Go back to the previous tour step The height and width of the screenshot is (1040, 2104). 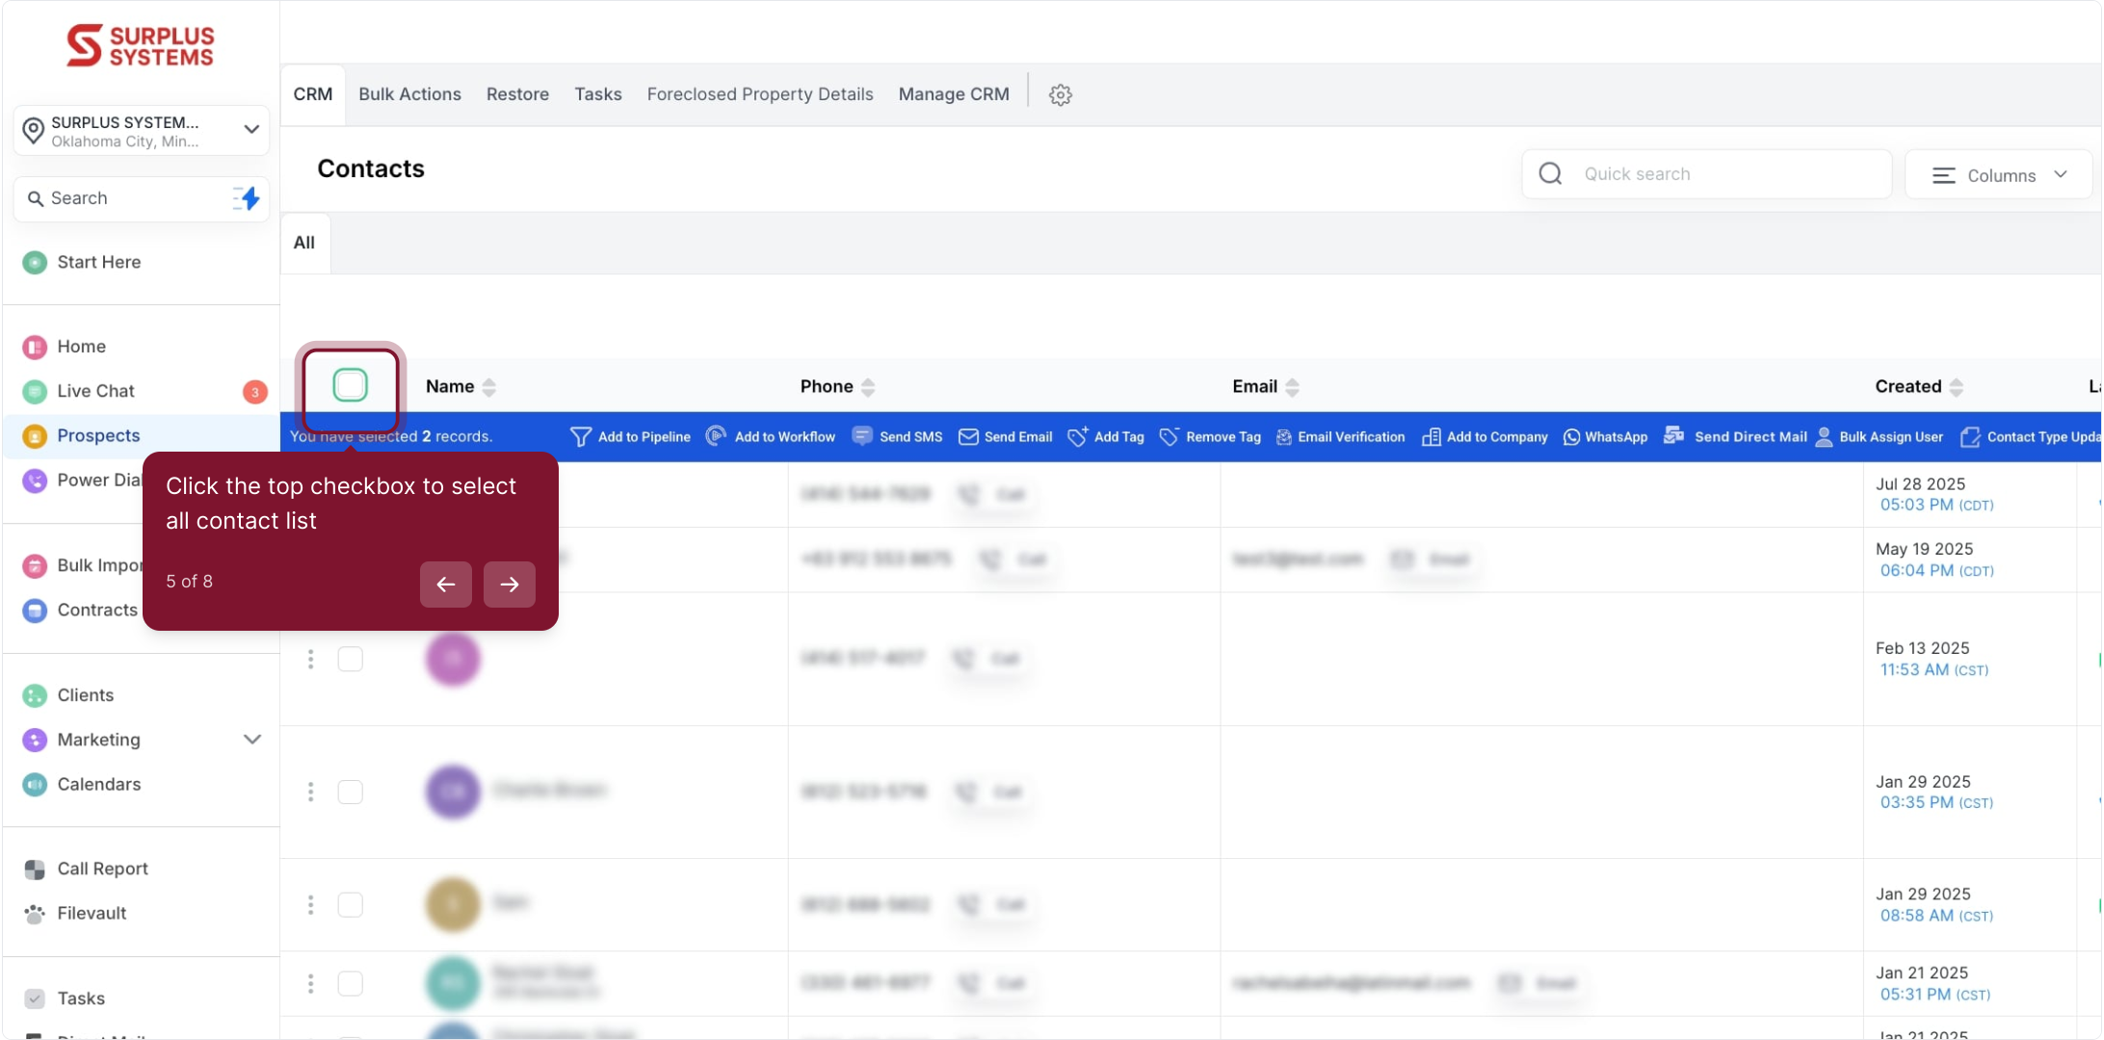[445, 585]
